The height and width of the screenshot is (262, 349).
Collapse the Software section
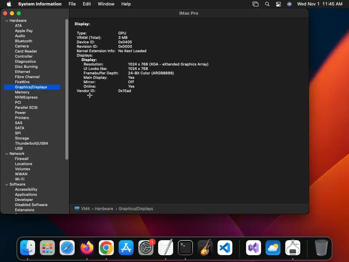click(x=7, y=185)
